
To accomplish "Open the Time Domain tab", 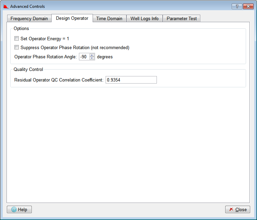I will 109,18.
